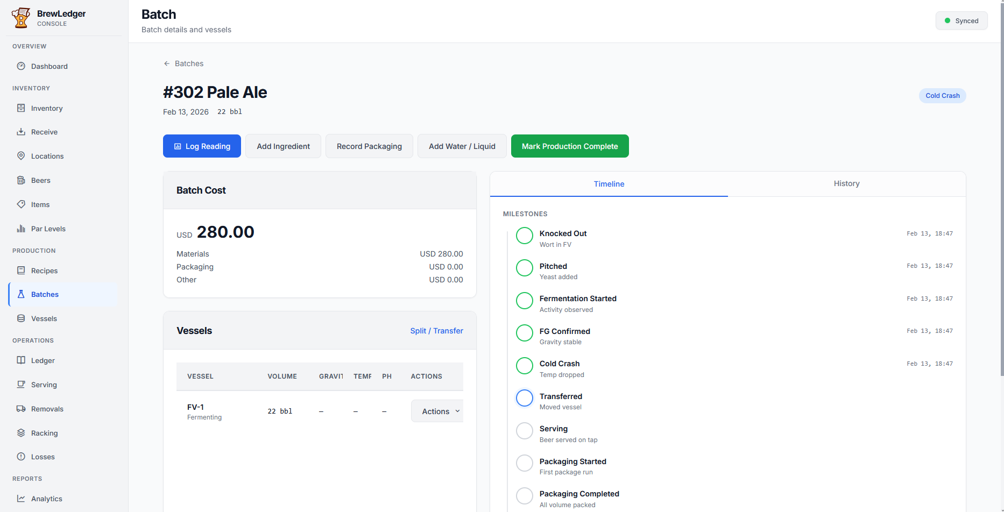Check the Serving milestone circle
This screenshot has height=512, width=1004.
point(524,431)
